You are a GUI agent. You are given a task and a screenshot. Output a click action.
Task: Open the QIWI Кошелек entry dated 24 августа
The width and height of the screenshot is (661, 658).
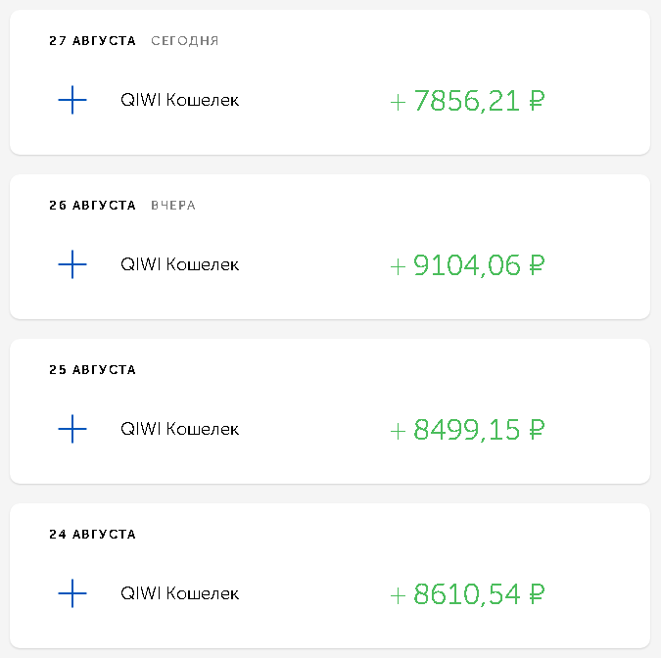(179, 593)
